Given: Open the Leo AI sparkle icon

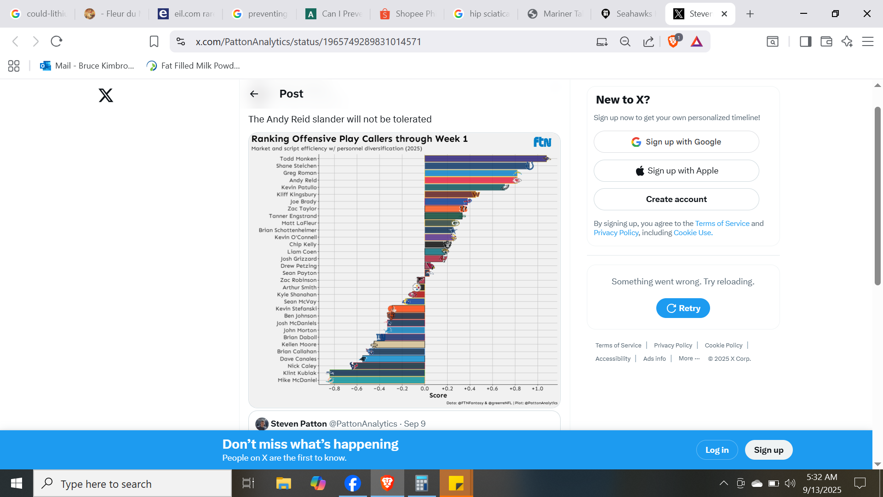Looking at the screenshot, I should 847,41.
